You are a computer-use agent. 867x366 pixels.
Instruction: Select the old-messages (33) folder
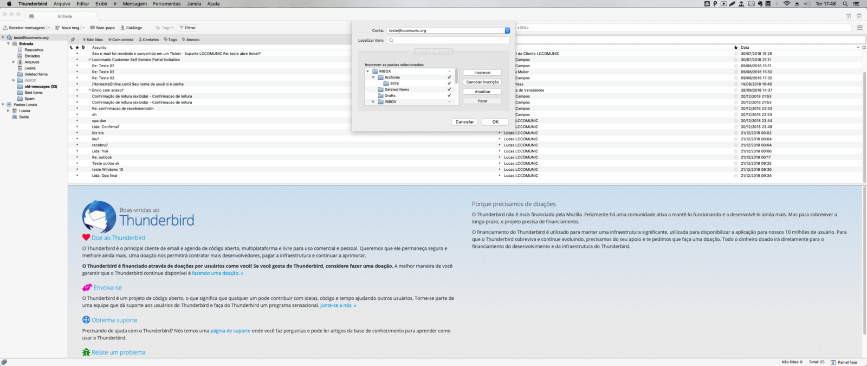click(x=41, y=86)
